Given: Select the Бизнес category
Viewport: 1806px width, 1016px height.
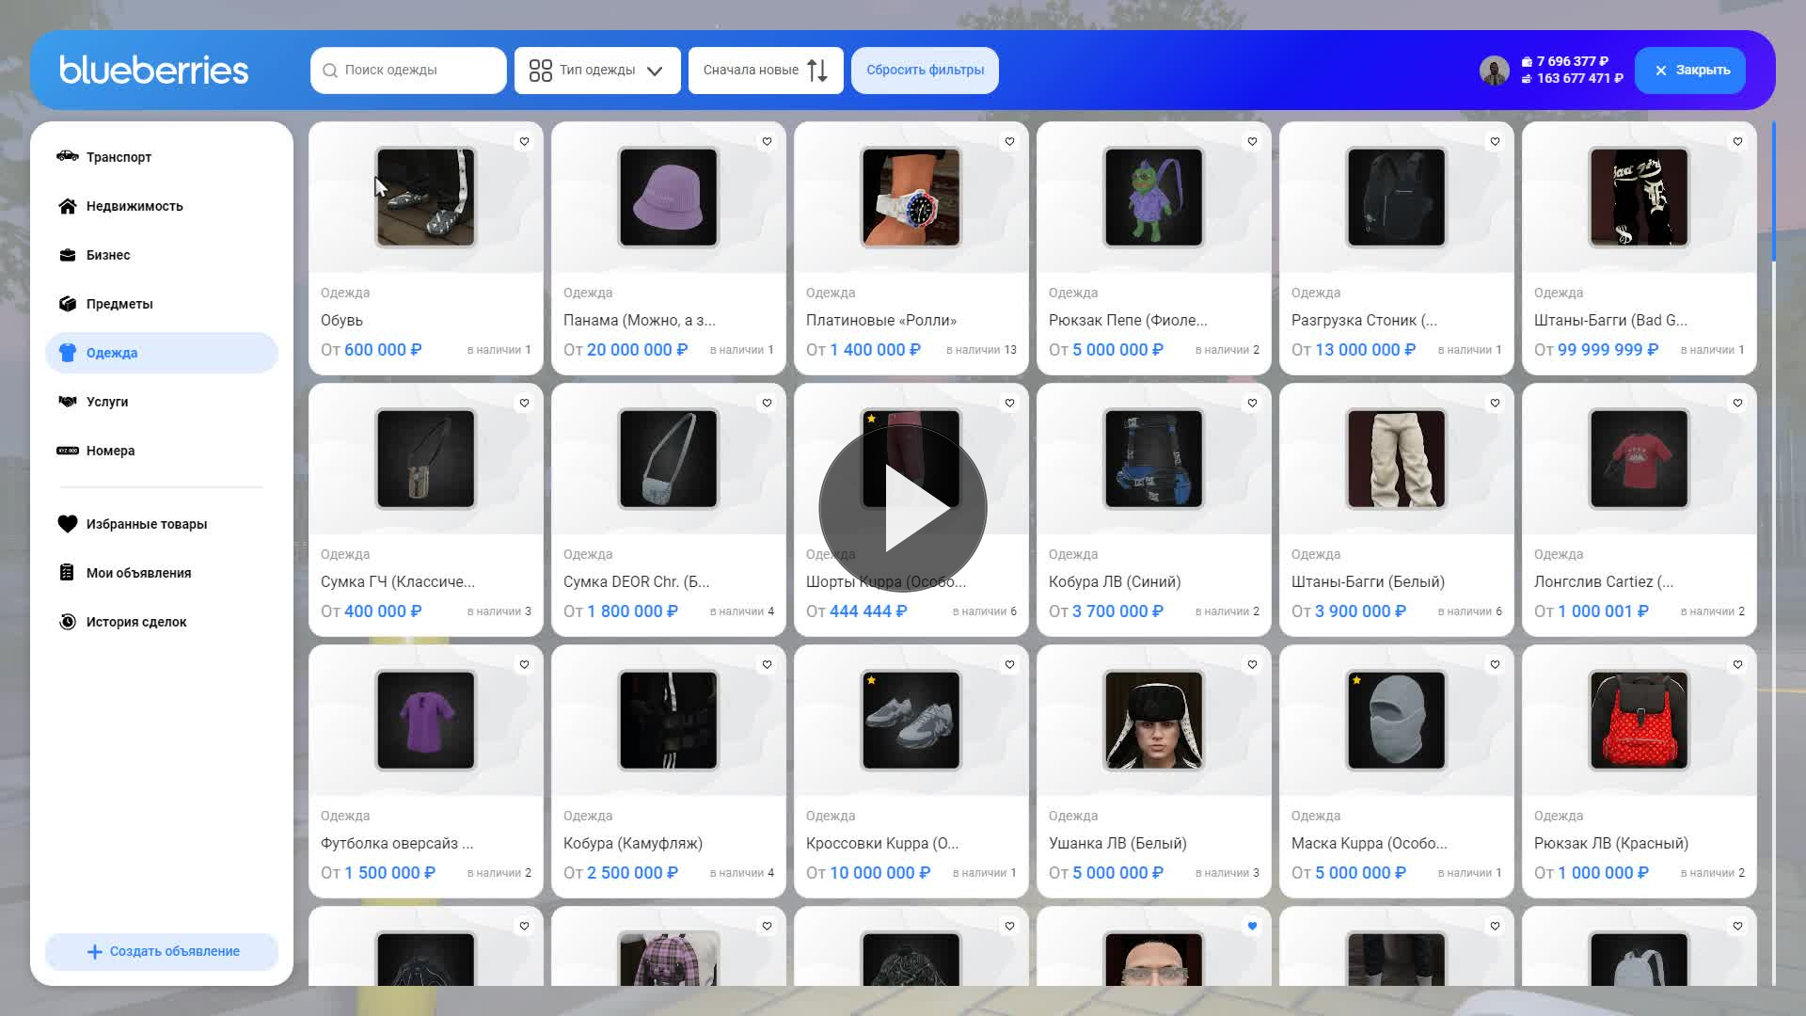Looking at the screenshot, I should click(162, 255).
